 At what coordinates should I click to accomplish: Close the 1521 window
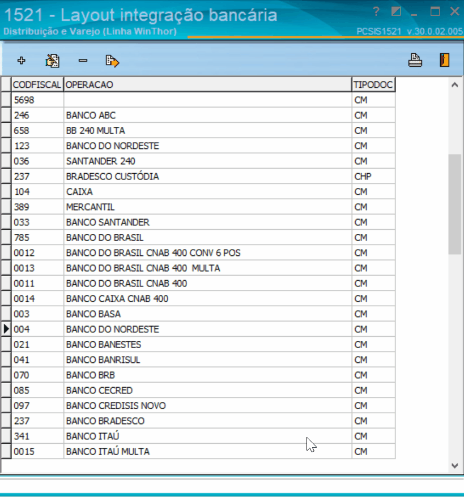click(455, 12)
